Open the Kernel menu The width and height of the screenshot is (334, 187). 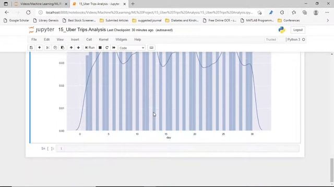pos(103,39)
